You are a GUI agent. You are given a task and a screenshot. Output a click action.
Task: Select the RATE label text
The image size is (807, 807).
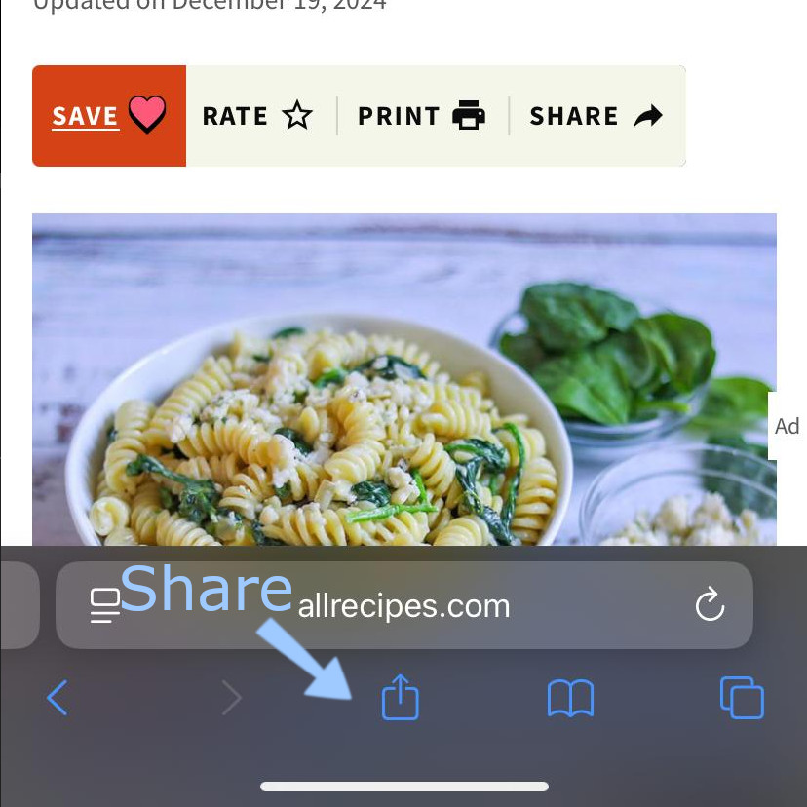(235, 116)
